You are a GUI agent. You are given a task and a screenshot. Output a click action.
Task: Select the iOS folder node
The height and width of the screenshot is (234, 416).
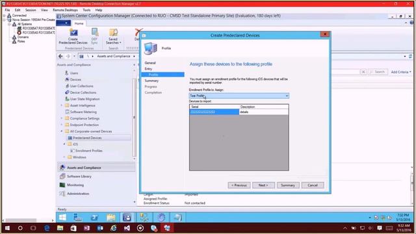coord(75,144)
